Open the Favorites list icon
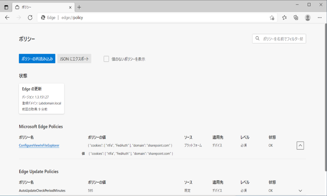Screen dimensions: 327x196 coord(284,18)
